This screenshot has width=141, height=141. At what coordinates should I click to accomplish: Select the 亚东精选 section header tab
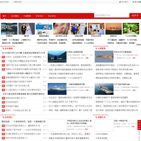[7, 48]
